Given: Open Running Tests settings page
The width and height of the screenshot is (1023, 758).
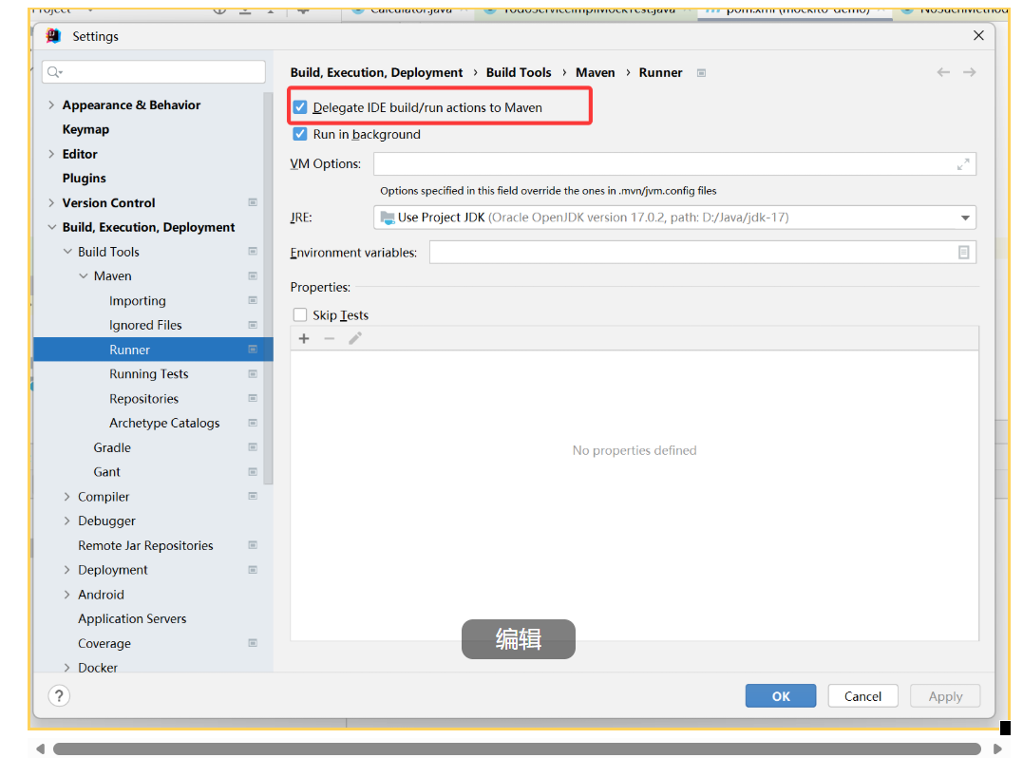Looking at the screenshot, I should pyautogui.click(x=149, y=374).
